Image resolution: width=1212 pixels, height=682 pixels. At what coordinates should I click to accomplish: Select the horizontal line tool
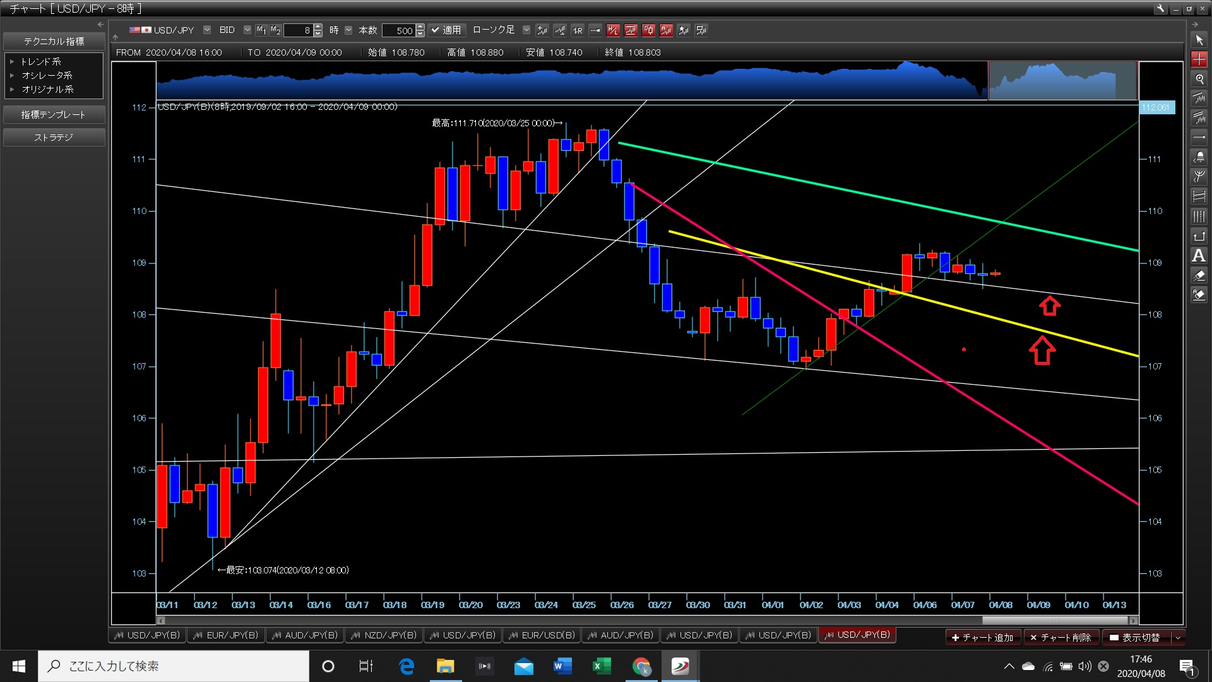click(x=1199, y=138)
